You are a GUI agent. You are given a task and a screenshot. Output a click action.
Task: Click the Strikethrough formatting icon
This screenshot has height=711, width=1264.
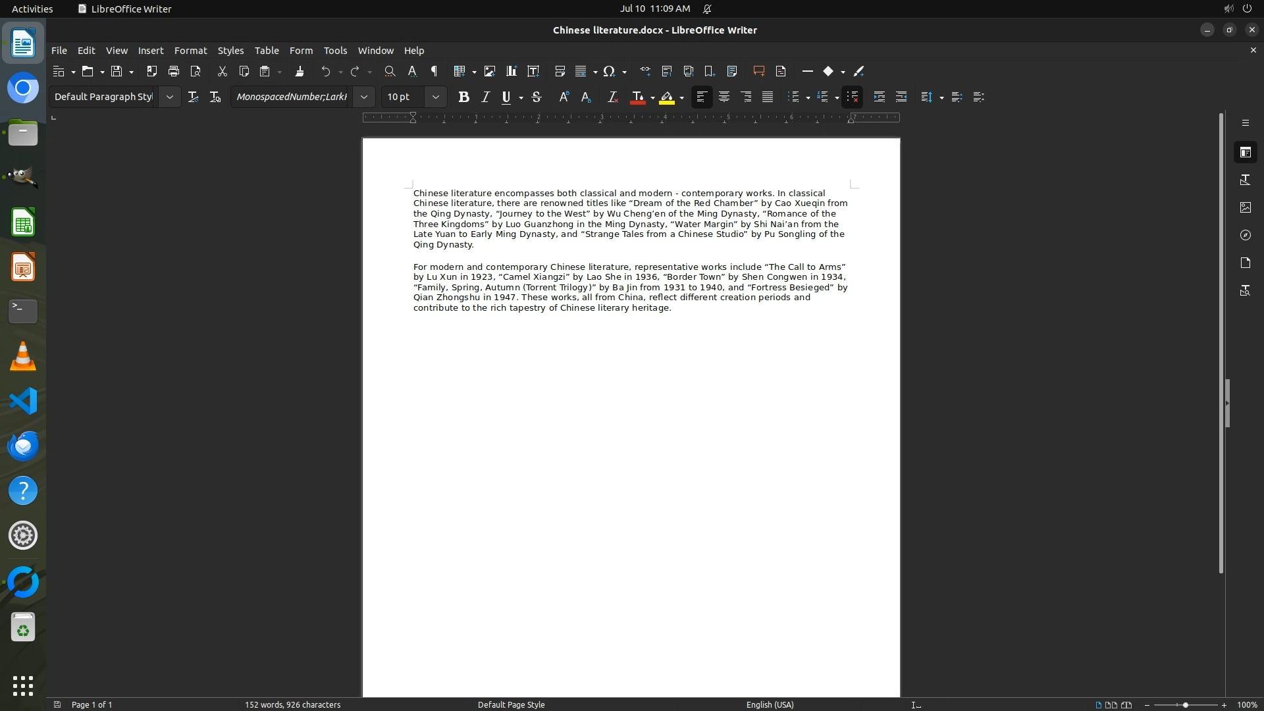537,97
